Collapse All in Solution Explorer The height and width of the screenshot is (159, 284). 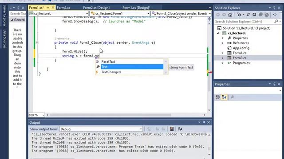(x=260, y=15)
